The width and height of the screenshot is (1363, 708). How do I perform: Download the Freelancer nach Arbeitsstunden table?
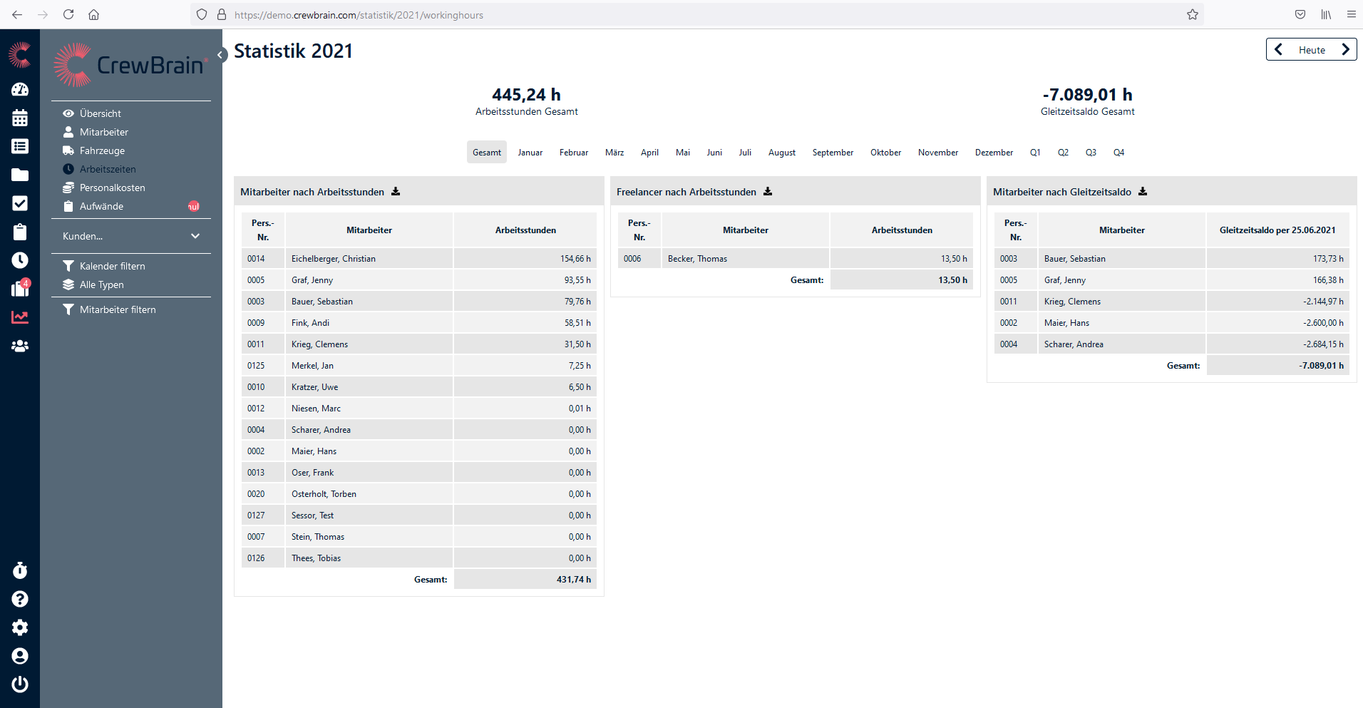point(768,192)
